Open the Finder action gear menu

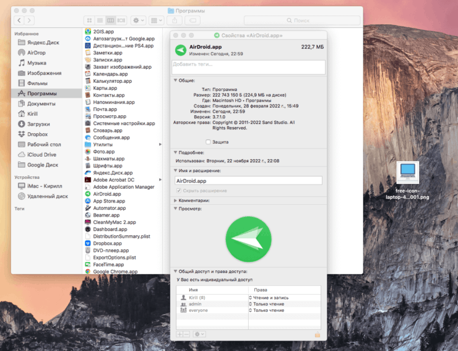139,20
